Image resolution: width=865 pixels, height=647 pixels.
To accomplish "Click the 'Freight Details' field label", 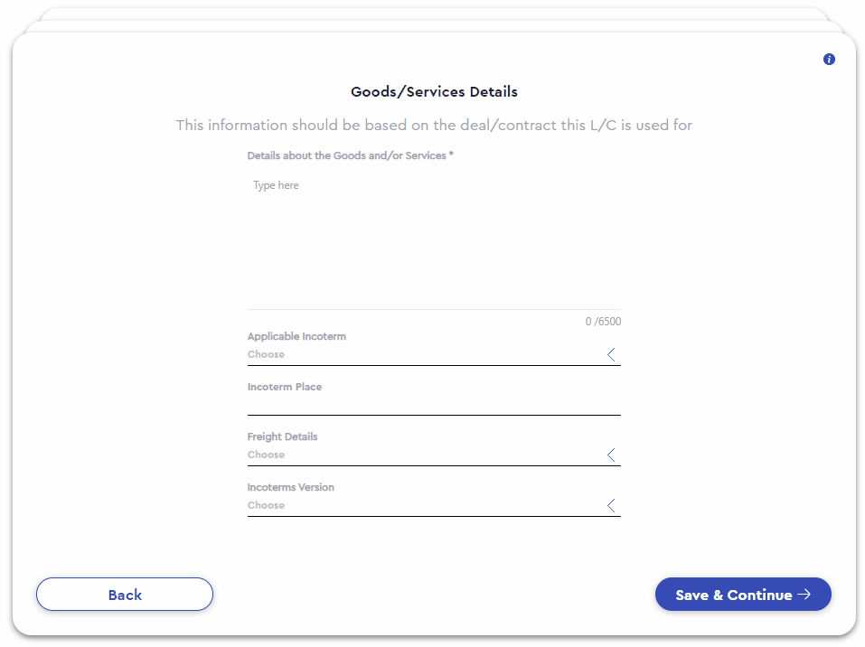I will (x=282, y=436).
